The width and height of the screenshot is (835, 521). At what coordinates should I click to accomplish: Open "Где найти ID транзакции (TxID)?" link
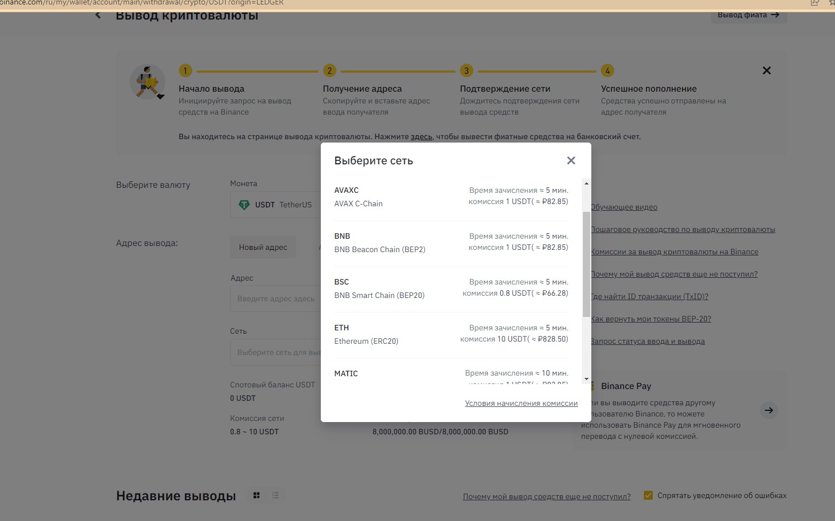click(x=649, y=296)
